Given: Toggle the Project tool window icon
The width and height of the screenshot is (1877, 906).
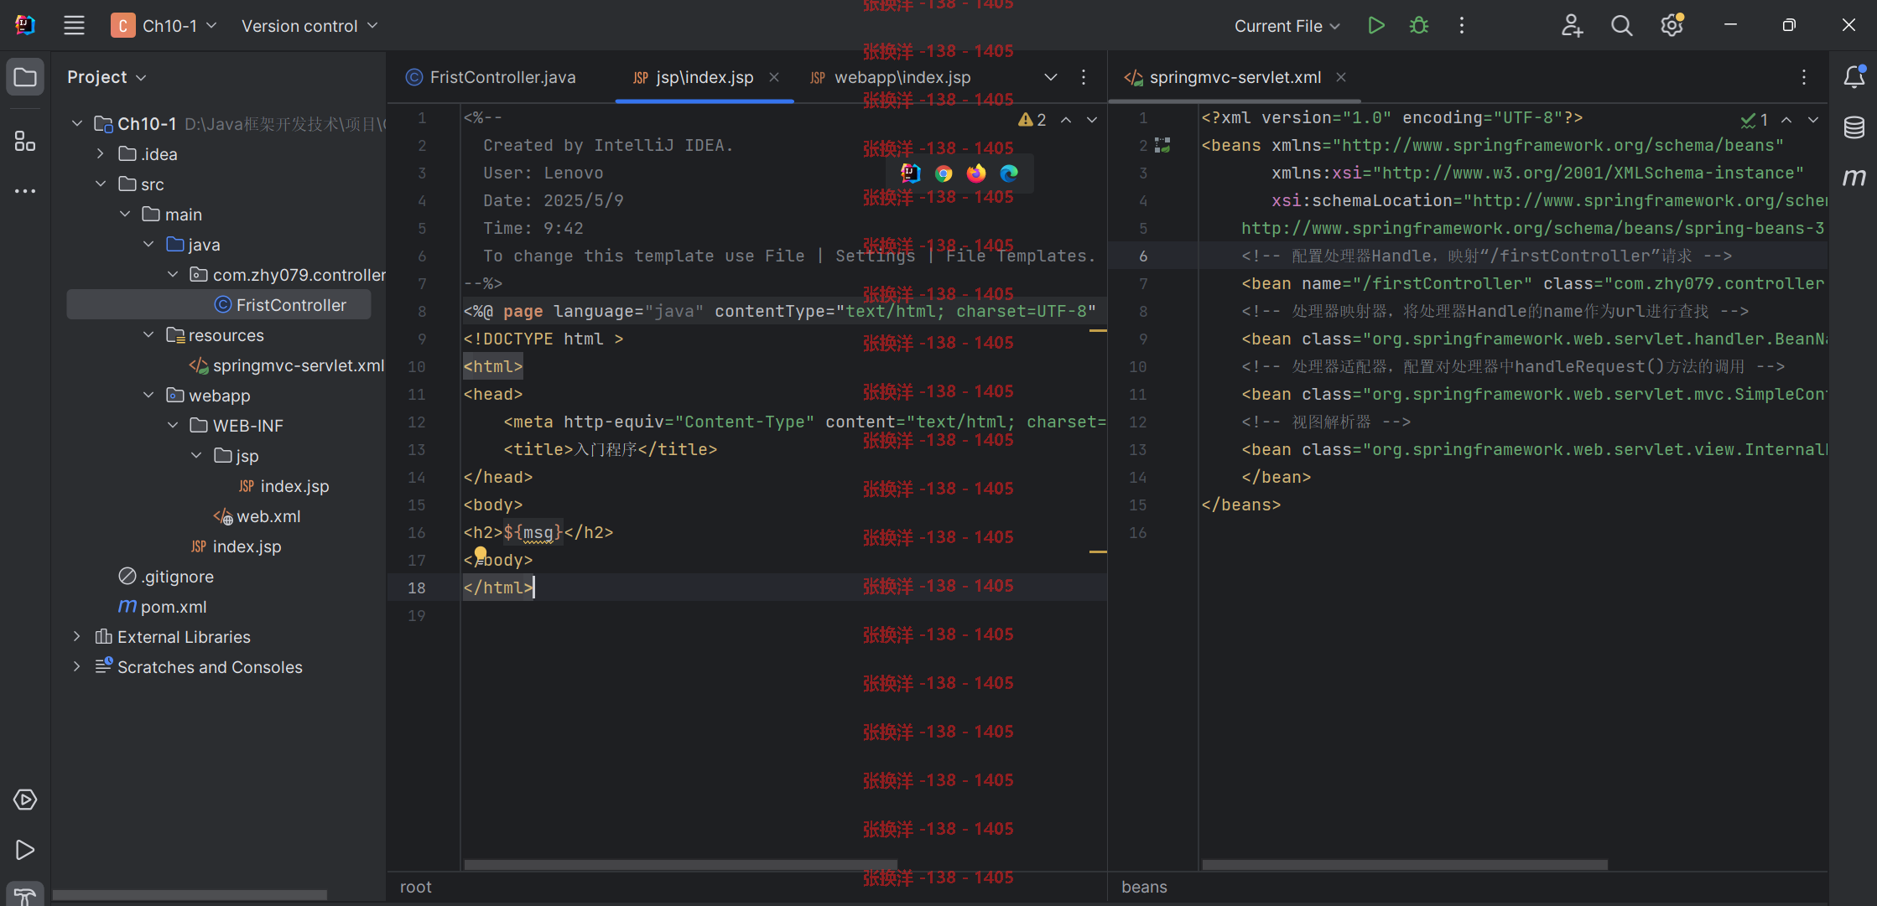Looking at the screenshot, I should [x=25, y=77].
